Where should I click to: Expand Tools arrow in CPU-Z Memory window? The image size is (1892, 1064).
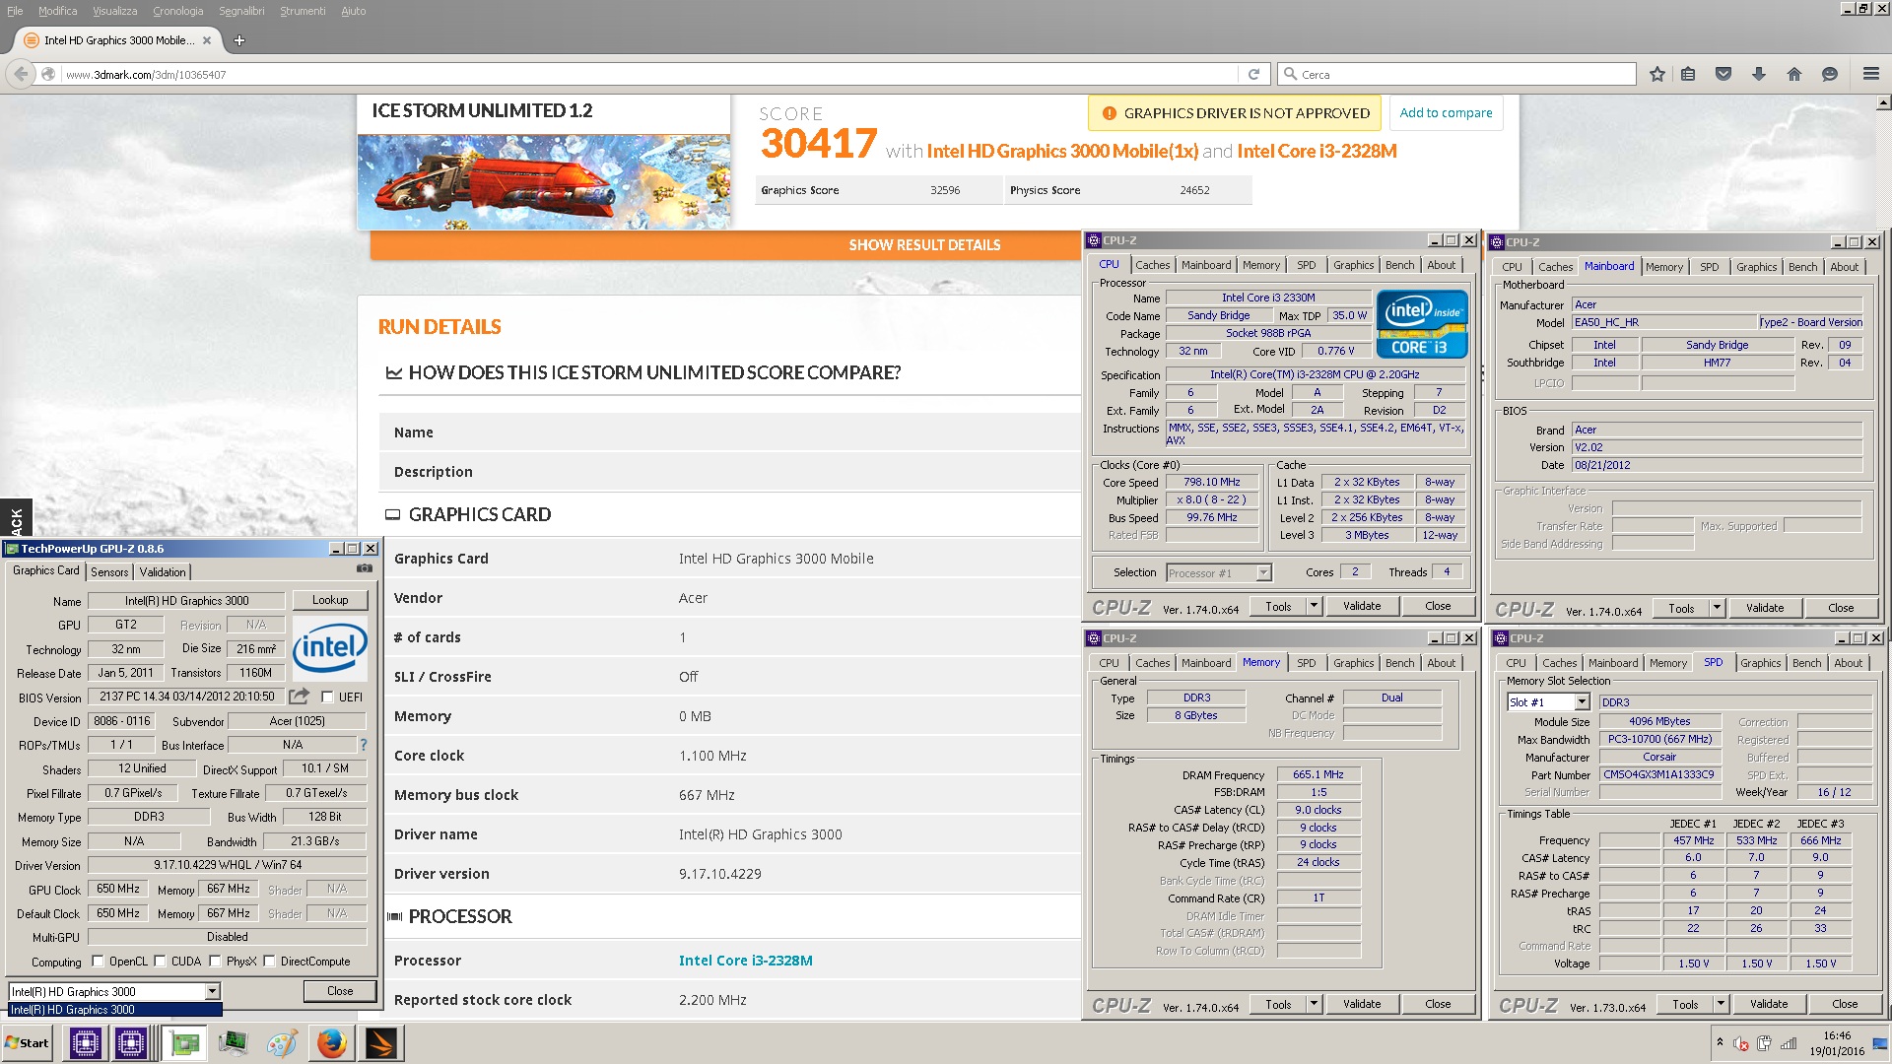[x=1314, y=1004]
